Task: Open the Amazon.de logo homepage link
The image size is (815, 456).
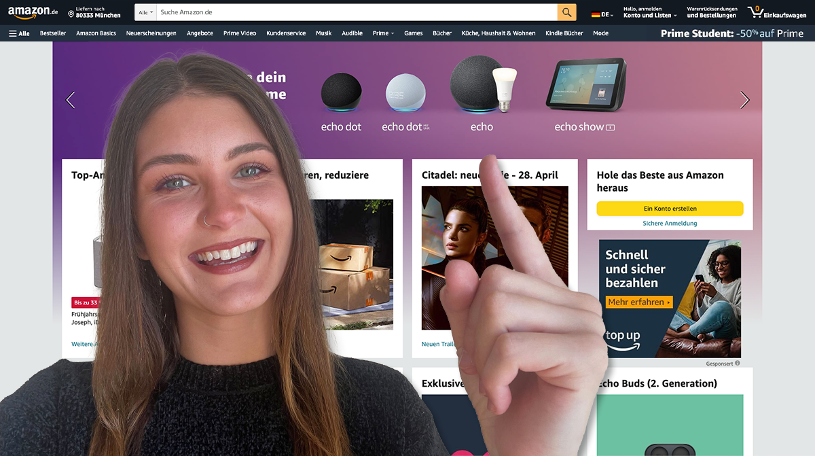Action: click(33, 13)
